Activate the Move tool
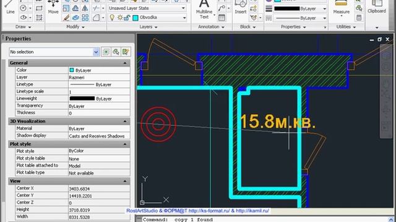The width and height of the screenshot is (396, 222). [53, 7]
